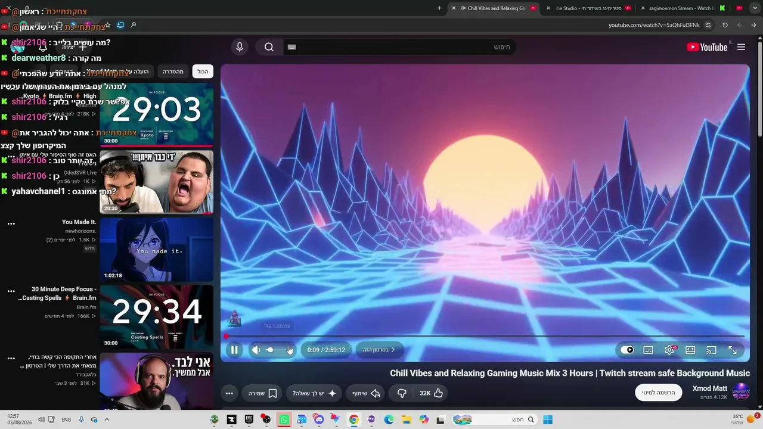The height and width of the screenshot is (429, 763).
Task: Open Google Chrome from the taskbar
Action: tap(353, 419)
